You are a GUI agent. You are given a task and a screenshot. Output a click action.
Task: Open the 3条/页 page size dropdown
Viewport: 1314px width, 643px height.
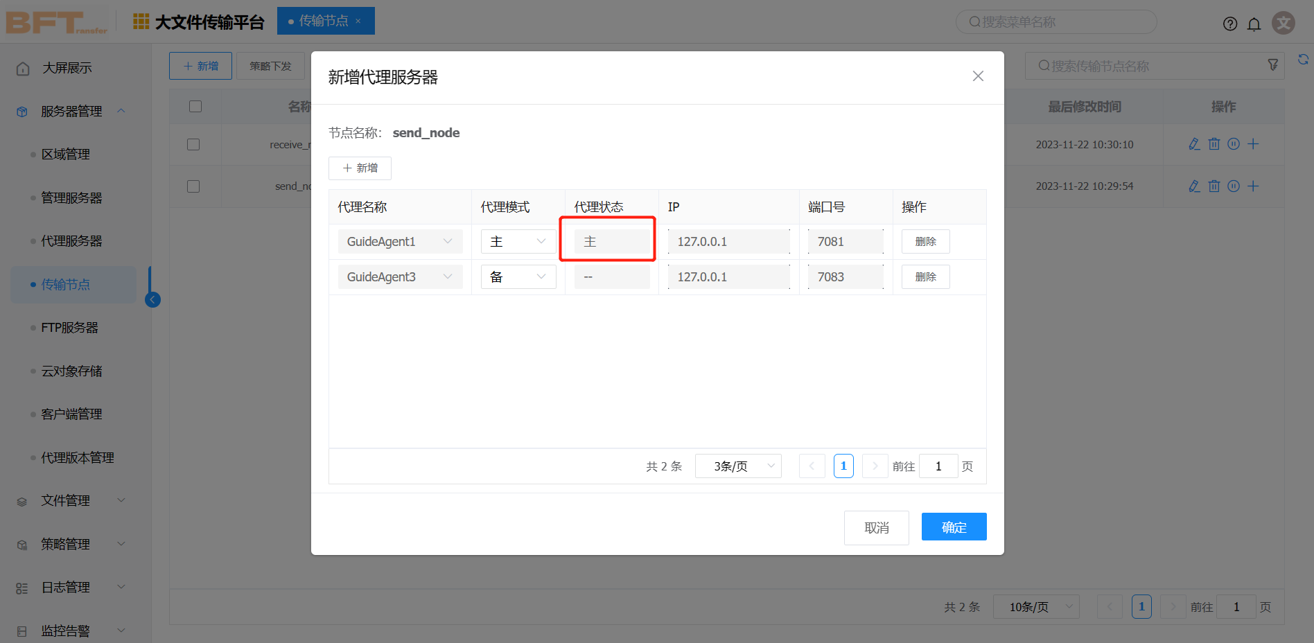tap(738, 466)
